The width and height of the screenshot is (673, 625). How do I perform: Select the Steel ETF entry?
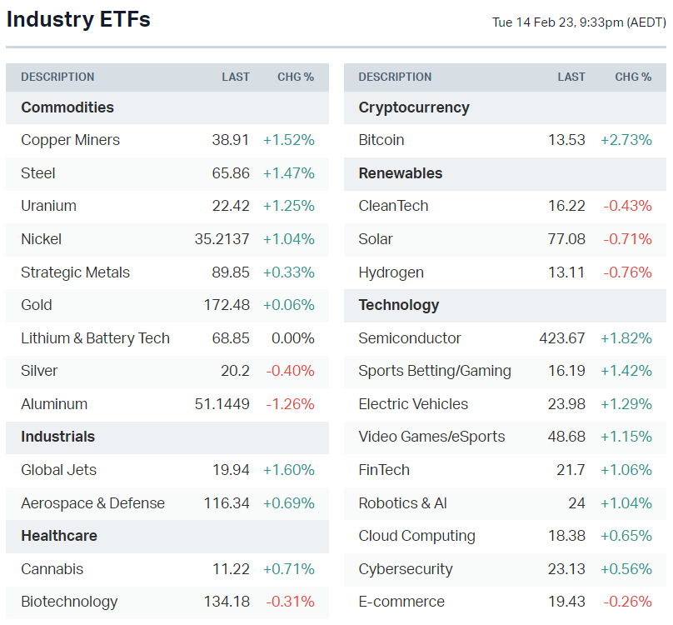[38, 173]
